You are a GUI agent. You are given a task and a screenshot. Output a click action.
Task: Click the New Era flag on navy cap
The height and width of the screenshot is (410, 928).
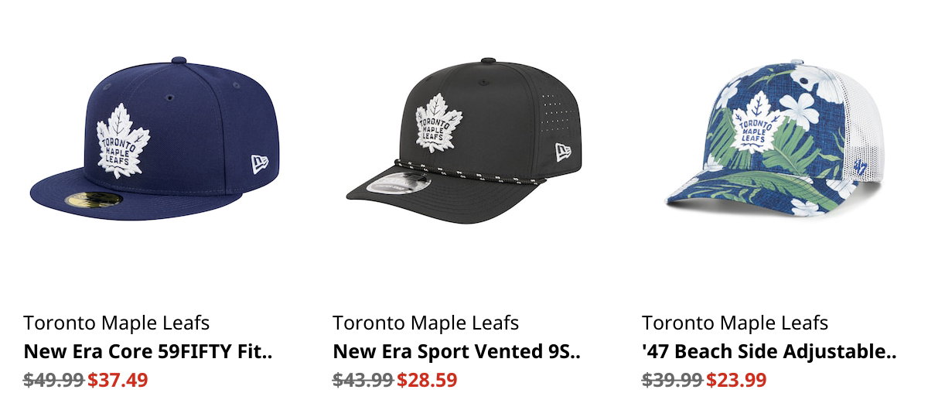(260, 164)
